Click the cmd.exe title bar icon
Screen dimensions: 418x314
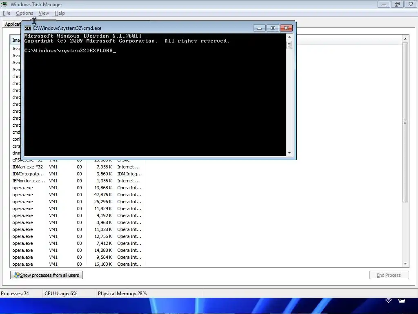point(27,28)
